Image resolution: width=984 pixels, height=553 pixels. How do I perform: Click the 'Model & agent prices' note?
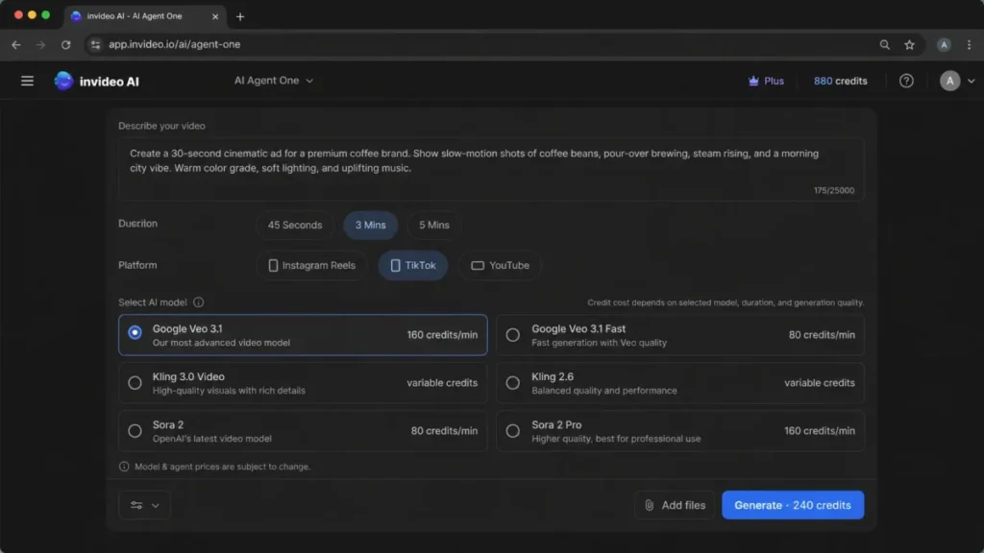[x=222, y=467]
